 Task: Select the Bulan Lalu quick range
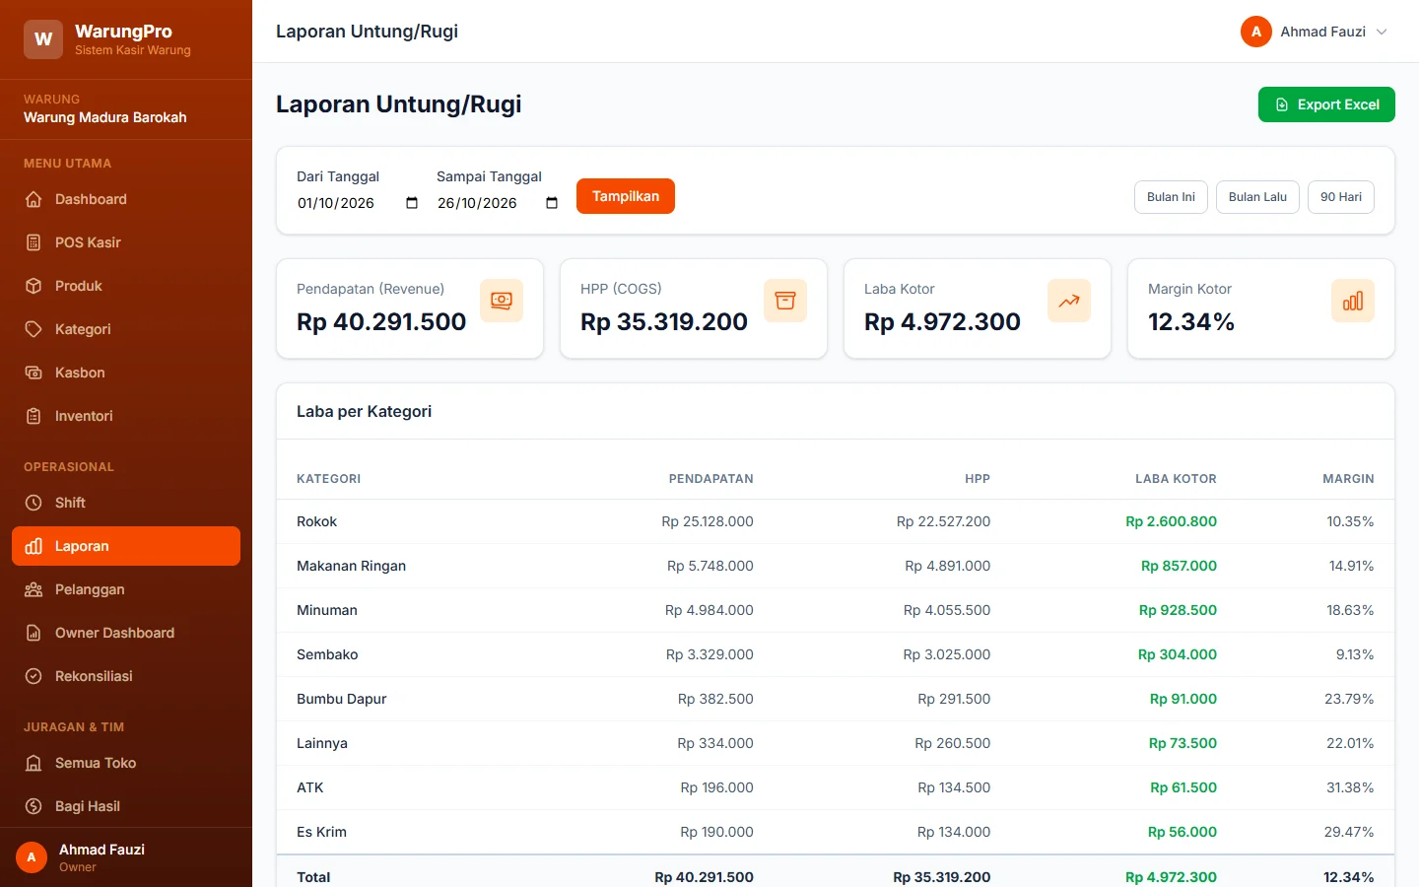click(x=1257, y=197)
